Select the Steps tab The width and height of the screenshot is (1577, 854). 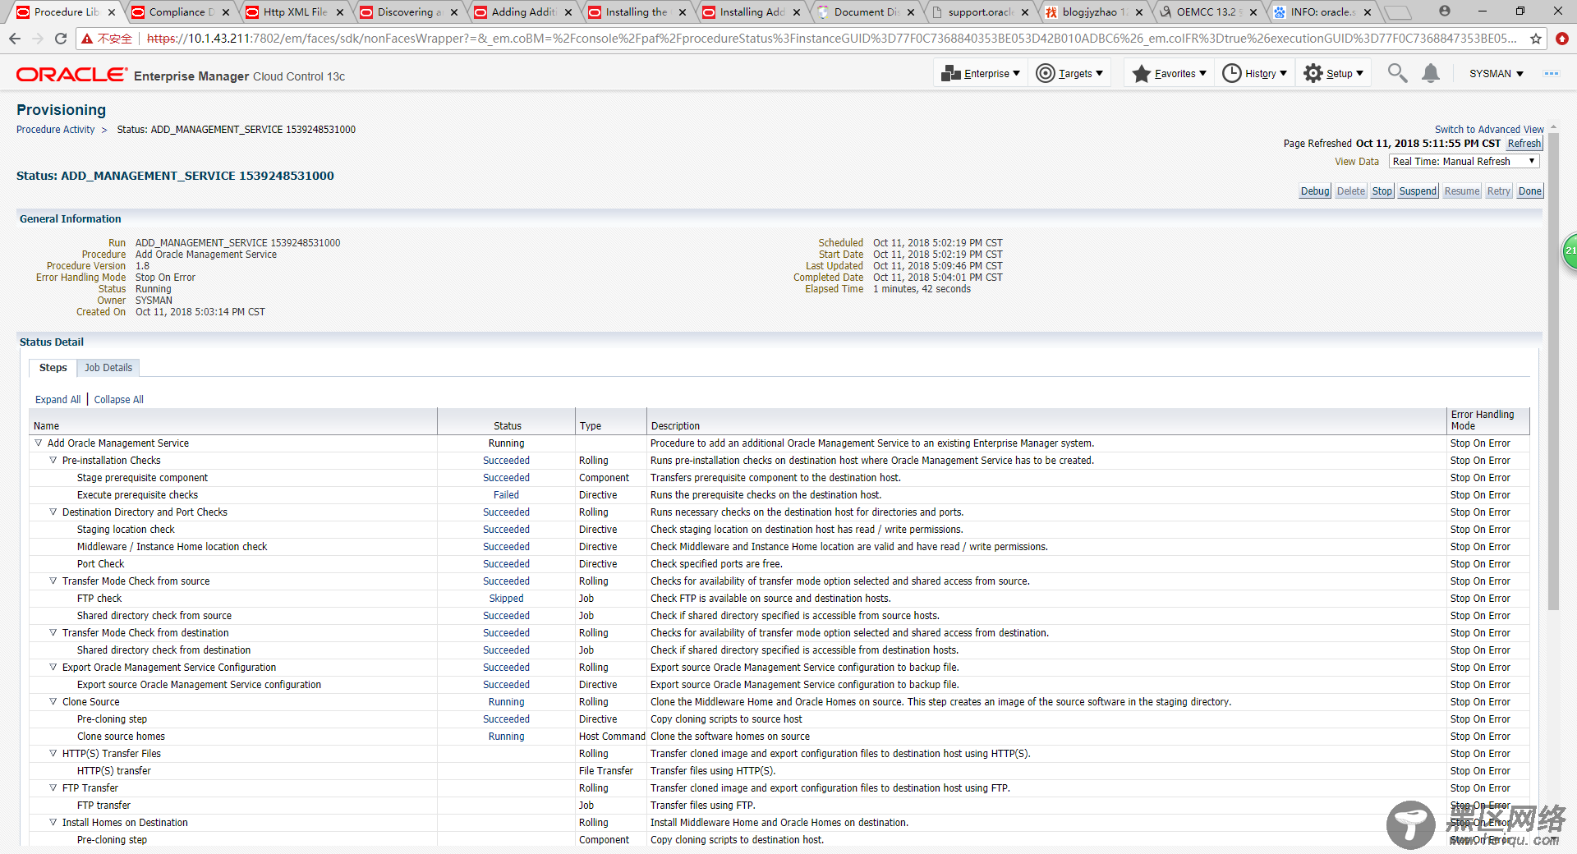(53, 368)
